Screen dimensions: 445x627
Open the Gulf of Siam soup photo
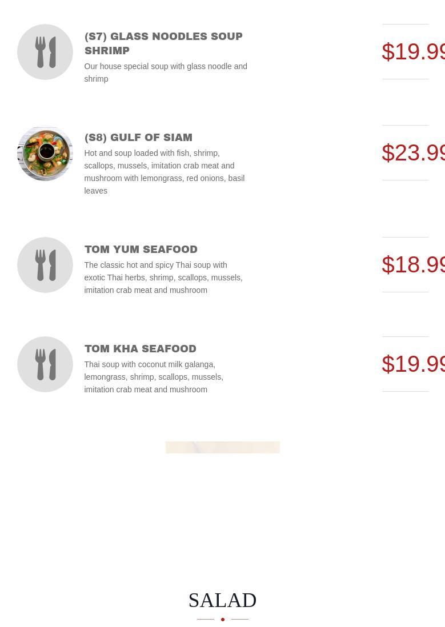click(45, 153)
